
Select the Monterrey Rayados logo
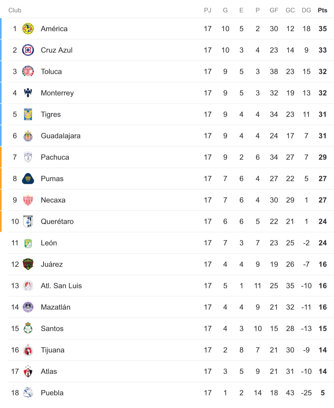coord(28,93)
